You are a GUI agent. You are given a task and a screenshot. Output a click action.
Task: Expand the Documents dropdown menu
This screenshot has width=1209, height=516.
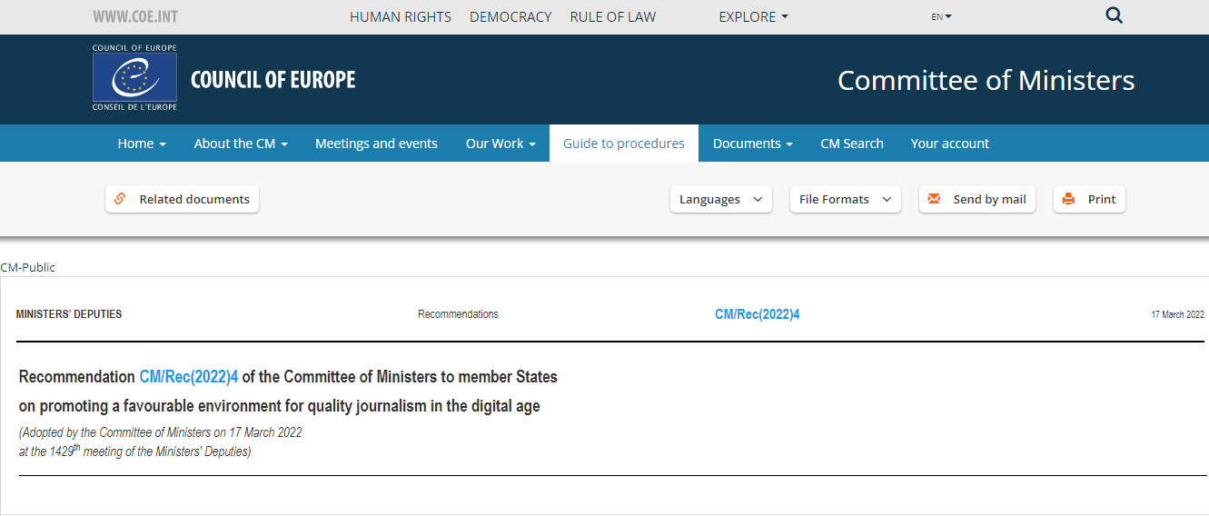click(753, 144)
